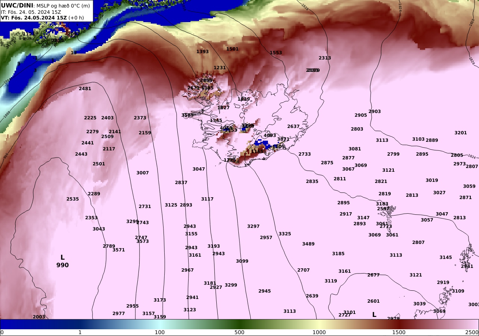Click the color scale label 100

point(160,332)
